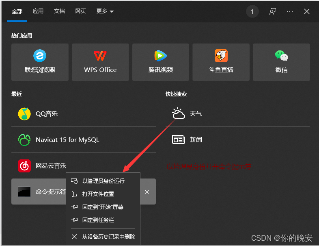Click the admin shield icon in menu
This screenshot has width=319, height=246.
tap(74, 181)
